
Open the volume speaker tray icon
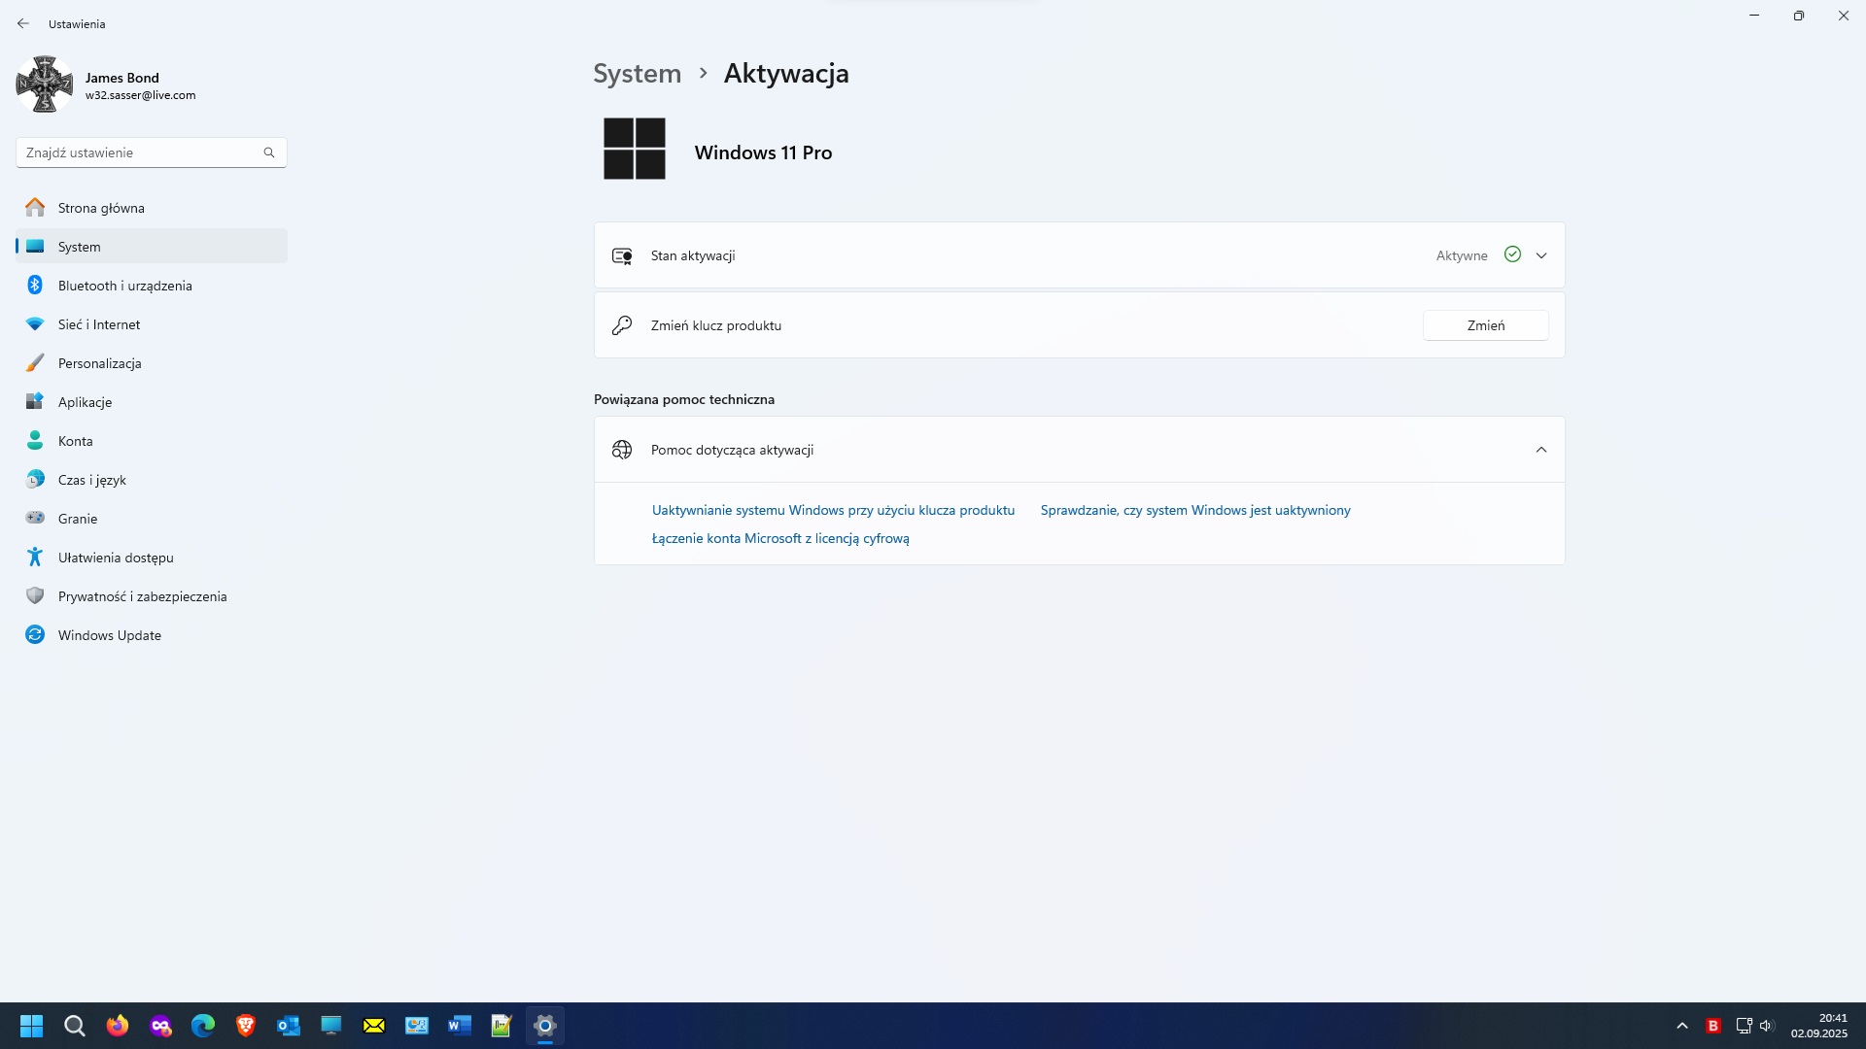(x=1767, y=1026)
